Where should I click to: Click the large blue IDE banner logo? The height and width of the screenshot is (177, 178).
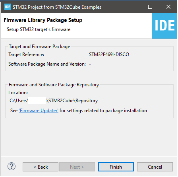tap(164, 26)
